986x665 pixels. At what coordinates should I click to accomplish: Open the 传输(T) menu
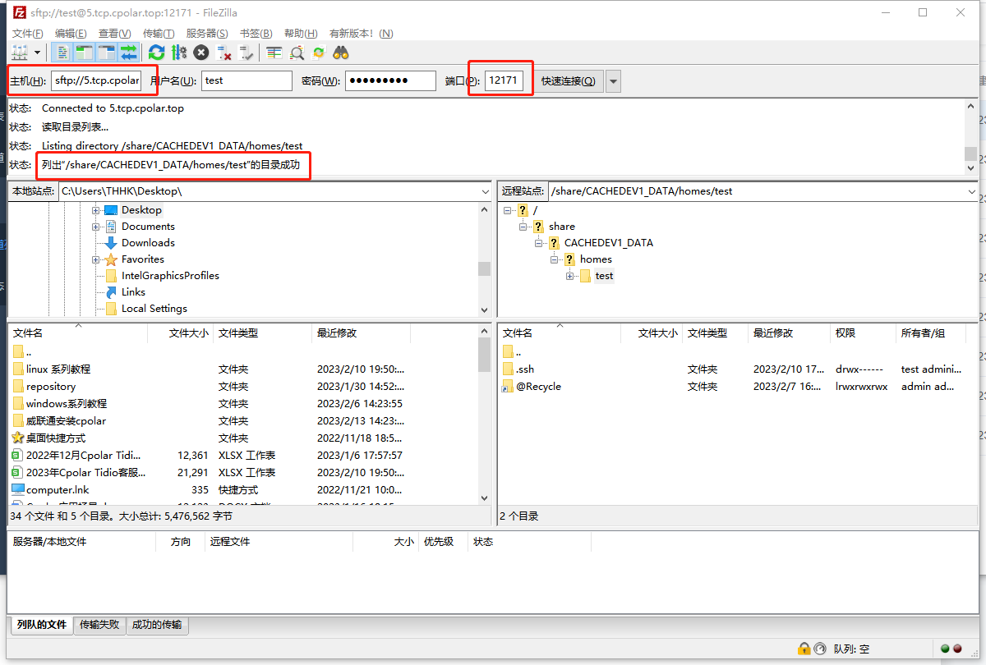click(x=159, y=33)
